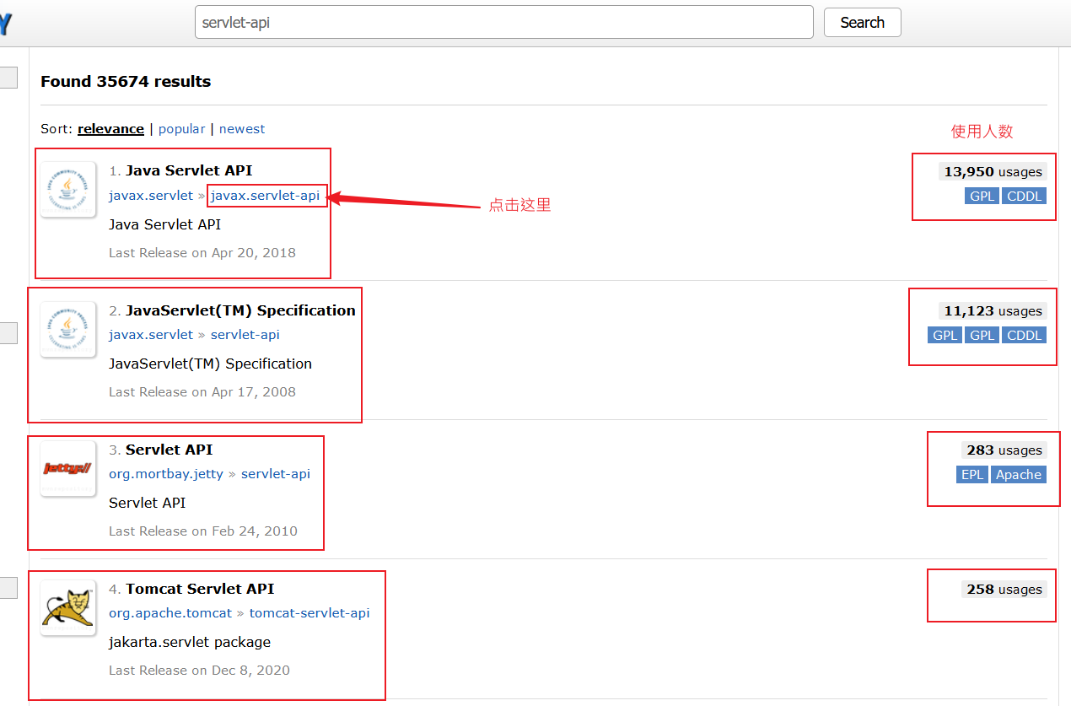Viewport: 1071px width, 706px height.
Task: Open the JavaServlet(TM) Specification title link
Action: (240, 310)
